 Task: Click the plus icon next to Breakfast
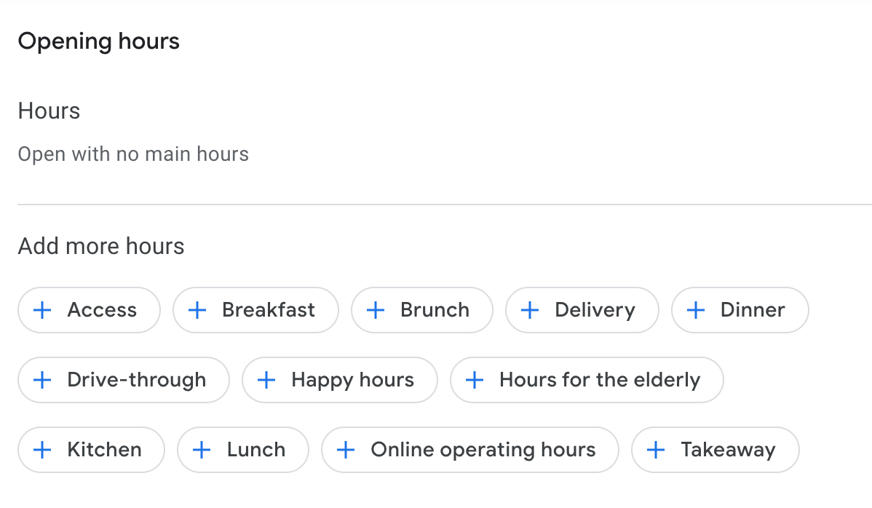click(197, 310)
